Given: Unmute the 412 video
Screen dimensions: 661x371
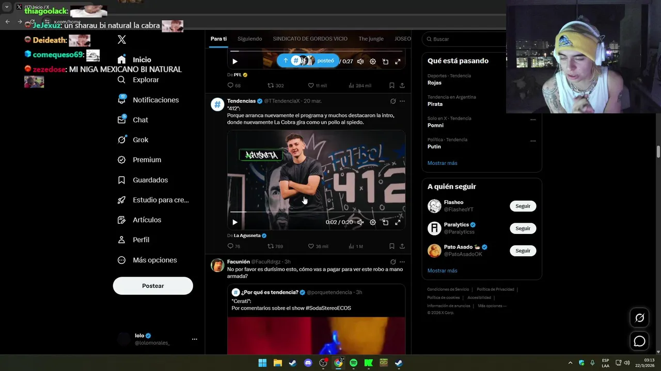Looking at the screenshot, I should pyautogui.click(x=360, y=223).
